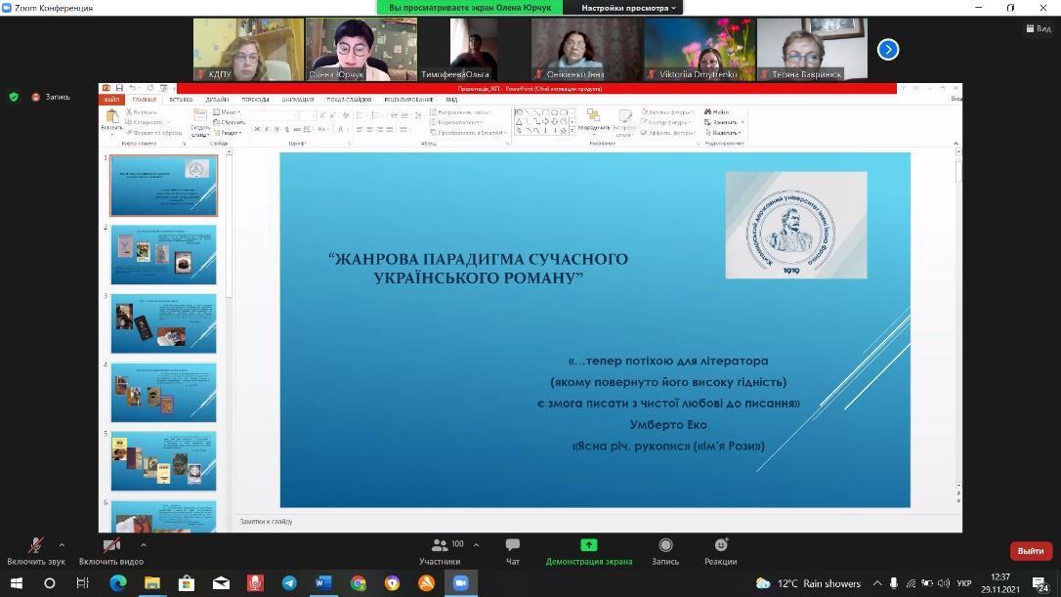Switch layout using the Вид button
This screenshot has width=1061, height=597.
1038,29
